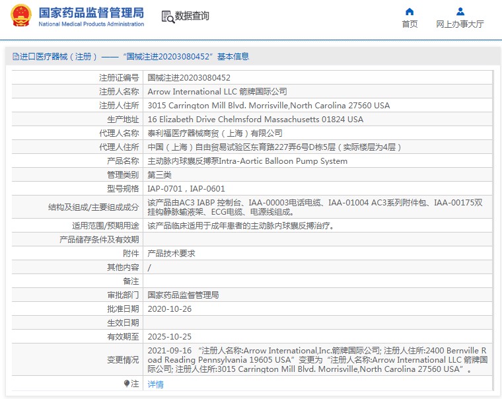Select the 2021-09-16 change record text
Image resolution: width=502 pixels, height=399 pixels.
tap(318, 359)
